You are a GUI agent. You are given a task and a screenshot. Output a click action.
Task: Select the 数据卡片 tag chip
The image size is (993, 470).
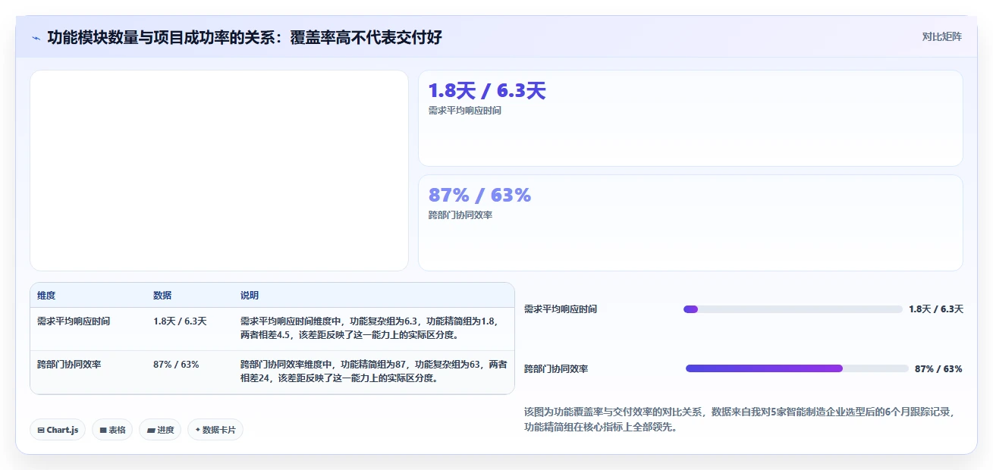[215, 430]
